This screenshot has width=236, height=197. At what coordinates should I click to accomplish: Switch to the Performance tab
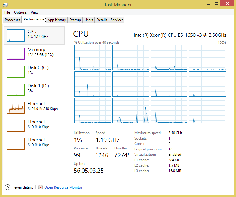[34, 19]
